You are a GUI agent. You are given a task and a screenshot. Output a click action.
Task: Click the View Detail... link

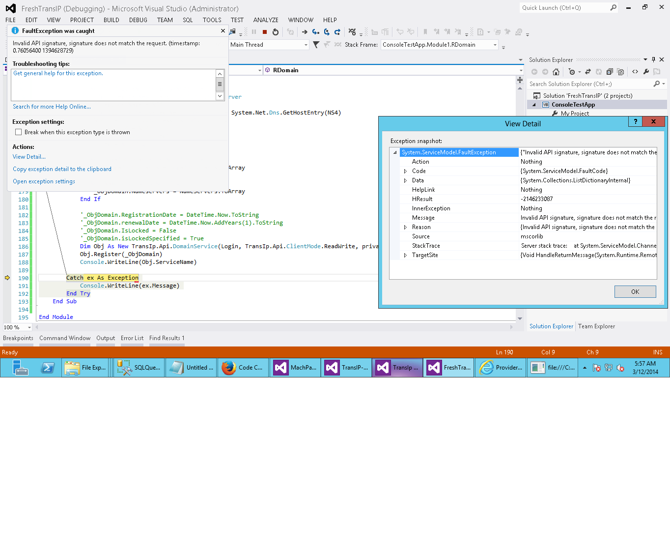point(29,157)
